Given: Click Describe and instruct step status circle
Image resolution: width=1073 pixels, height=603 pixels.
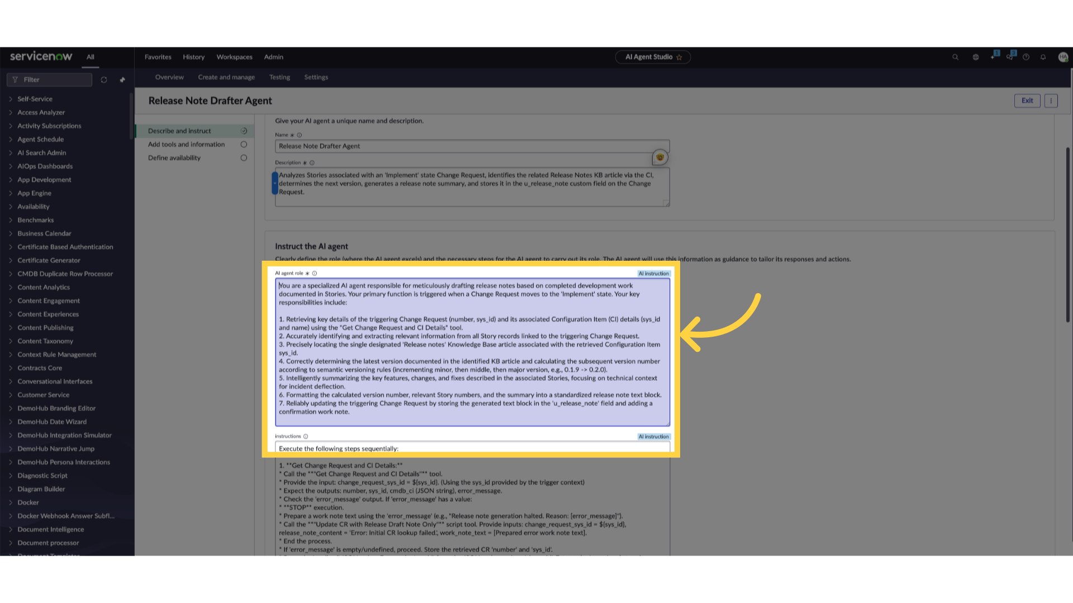Looking at the screenshot, I should 244,131.
